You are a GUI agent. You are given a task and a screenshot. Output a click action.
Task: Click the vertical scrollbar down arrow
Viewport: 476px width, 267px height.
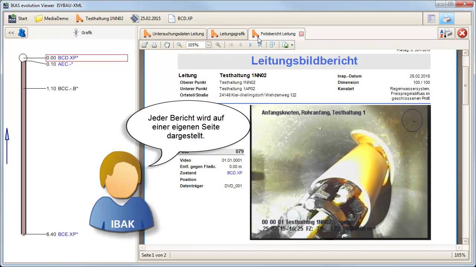pos(465,241)
